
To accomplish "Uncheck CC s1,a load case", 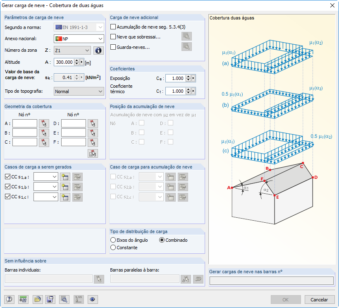I will tap(7, 177).
